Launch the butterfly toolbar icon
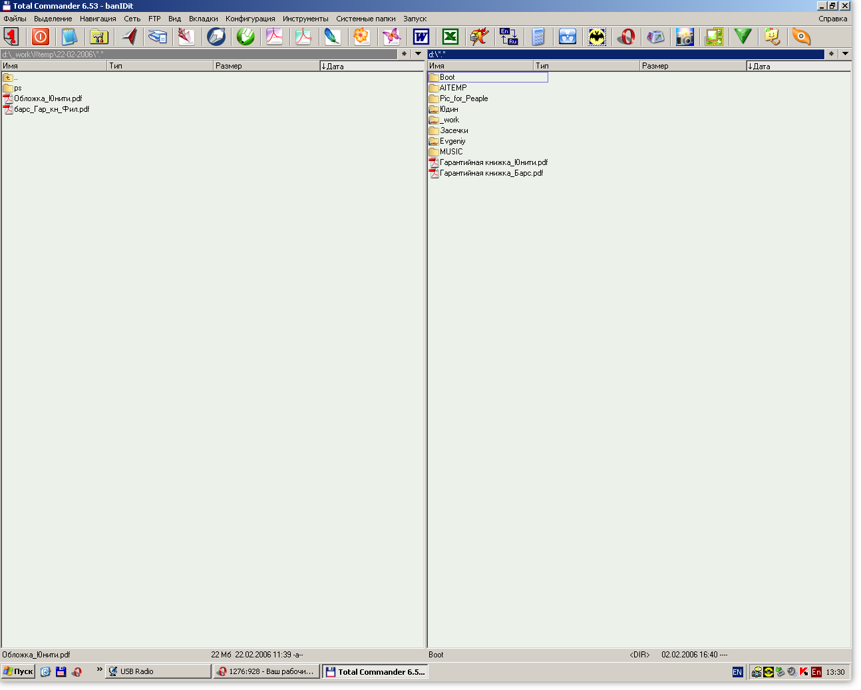The image size is (861, 690). pyautogui.click(x=392, y=37)
